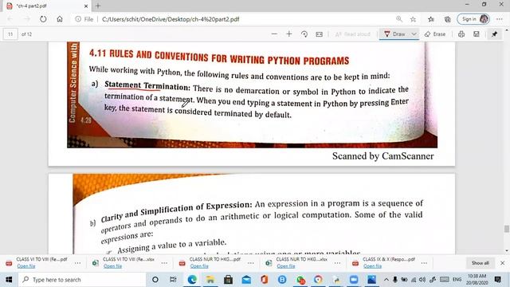
Task: Open the Windows Start menu
Action: (9, 280)
